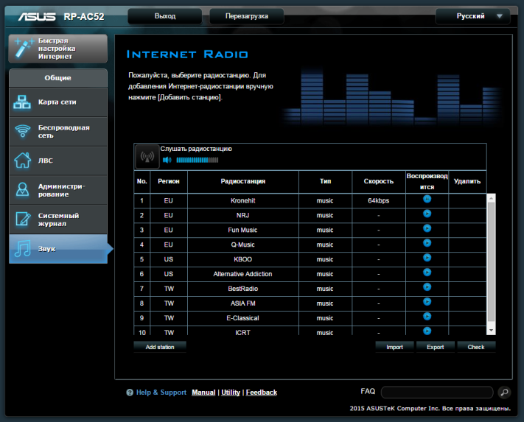Click the scrollbar down arrow
This screenshot has width=524, height=422.
tap(491, 331)
